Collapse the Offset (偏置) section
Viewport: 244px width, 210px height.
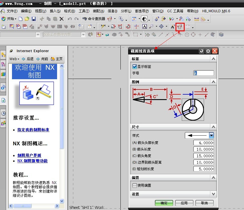click(213, 178)
